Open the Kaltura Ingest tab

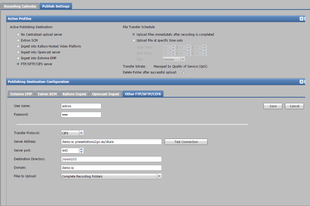coord(74,94)
